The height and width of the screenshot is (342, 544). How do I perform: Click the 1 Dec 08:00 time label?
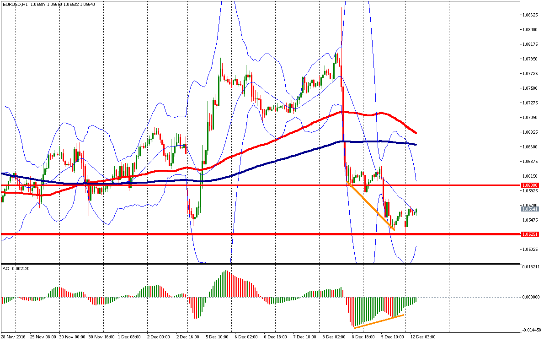pyautogui.click(x=129, y=337)
